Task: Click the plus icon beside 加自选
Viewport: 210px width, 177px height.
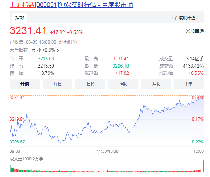Action: 188,31
